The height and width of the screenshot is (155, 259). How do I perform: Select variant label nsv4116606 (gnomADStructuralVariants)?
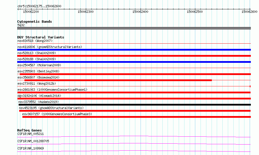coord(50,47)
